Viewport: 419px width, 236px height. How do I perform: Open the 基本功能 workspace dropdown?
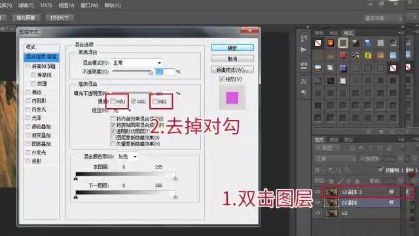pos(382,18)
